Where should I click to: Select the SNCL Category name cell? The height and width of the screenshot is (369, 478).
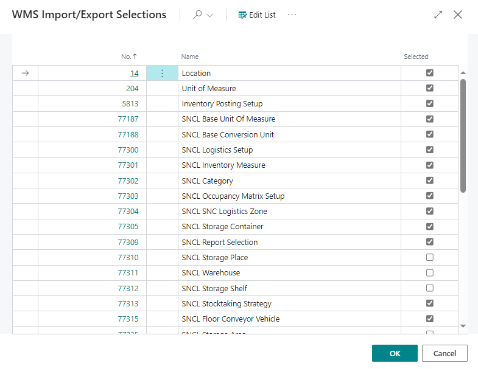[x=208, y=181]
